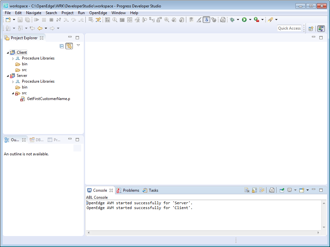
Task: Open the Open Console dropdown arrow
Action: coord(307,190)
